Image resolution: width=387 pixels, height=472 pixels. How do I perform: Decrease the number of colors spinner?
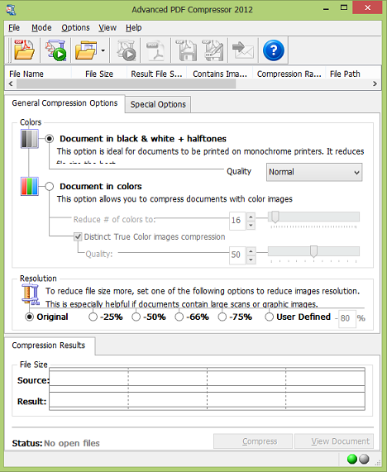[251, 225]
